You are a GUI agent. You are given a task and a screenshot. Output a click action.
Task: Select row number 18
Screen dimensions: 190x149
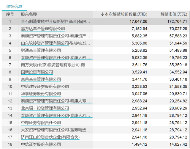click(x=10, y=144)
